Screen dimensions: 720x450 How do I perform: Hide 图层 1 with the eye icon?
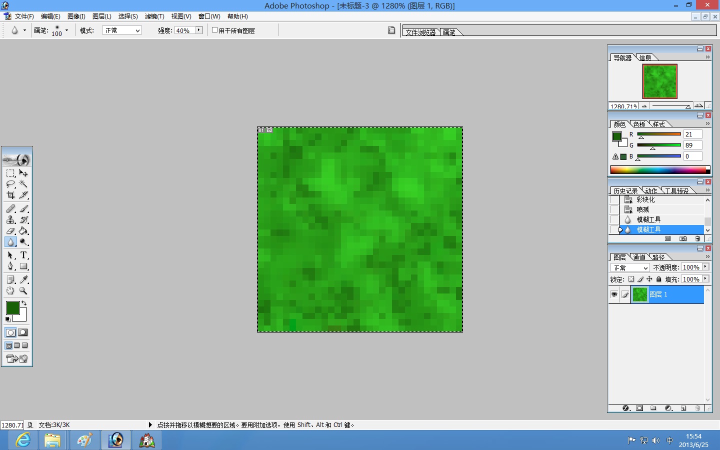(614, 294)
